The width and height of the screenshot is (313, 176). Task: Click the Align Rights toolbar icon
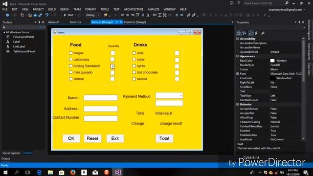[133, 15]
